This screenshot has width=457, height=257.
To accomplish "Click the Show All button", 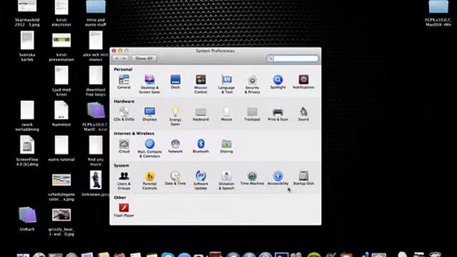I will click(x=144, y=59).
